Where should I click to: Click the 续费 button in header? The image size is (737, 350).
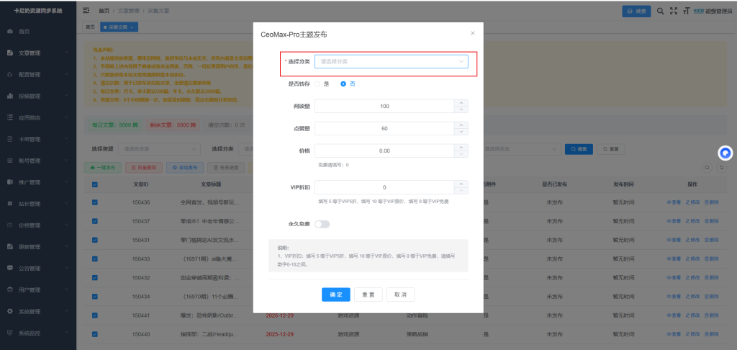pos(636,12)
